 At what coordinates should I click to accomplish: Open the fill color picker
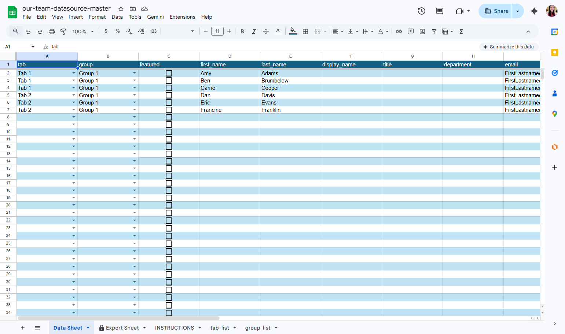tap(293, 32)
